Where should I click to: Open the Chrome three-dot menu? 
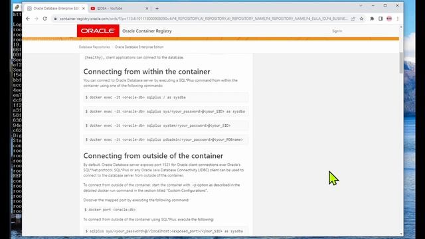coord(398,19)
